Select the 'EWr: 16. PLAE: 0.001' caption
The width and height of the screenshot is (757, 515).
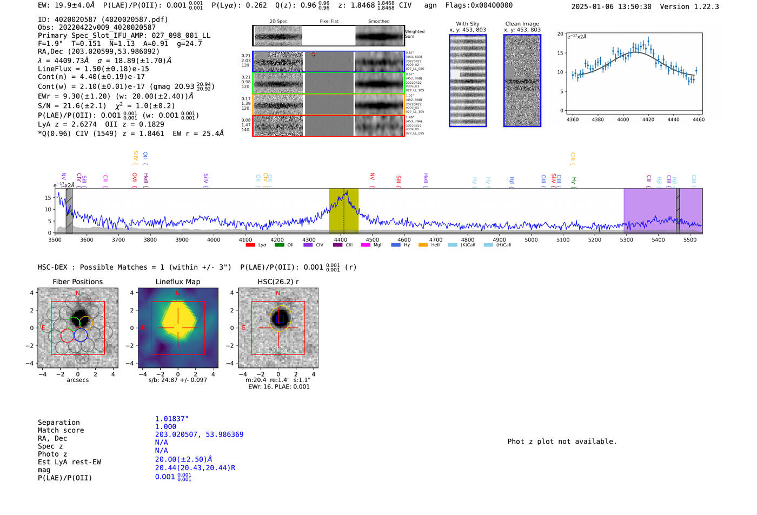coord(279,387)
